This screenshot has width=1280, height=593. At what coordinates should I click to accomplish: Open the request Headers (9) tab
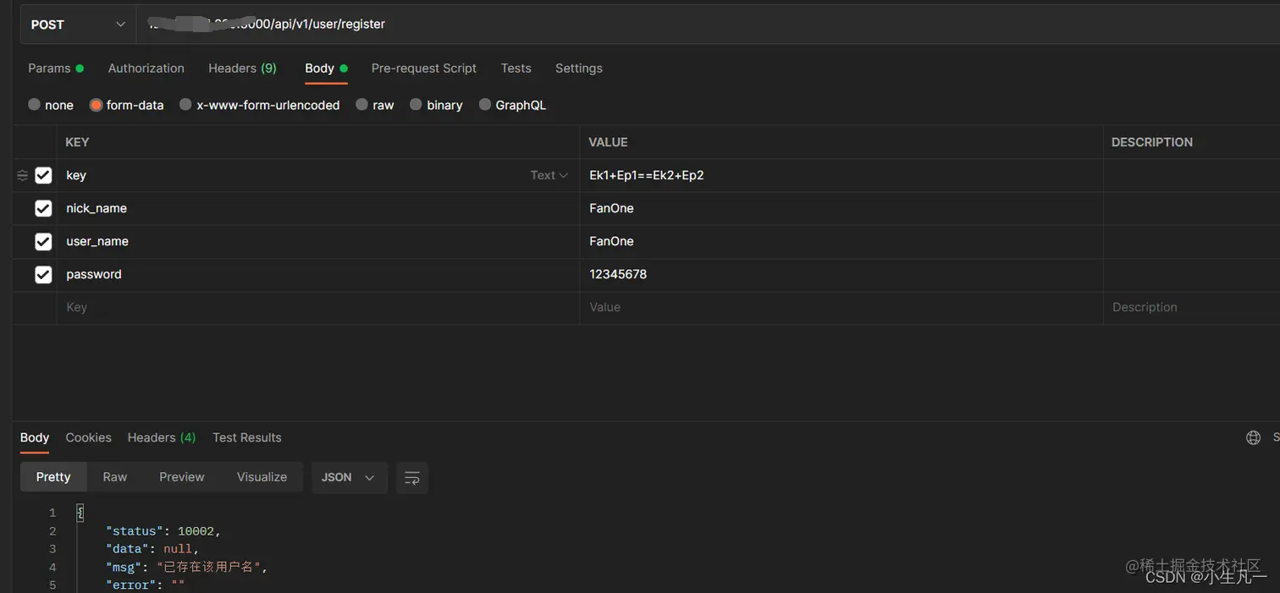tap(242, 69)
